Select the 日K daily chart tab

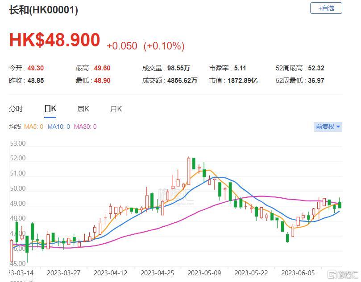(x=50, y=109)
